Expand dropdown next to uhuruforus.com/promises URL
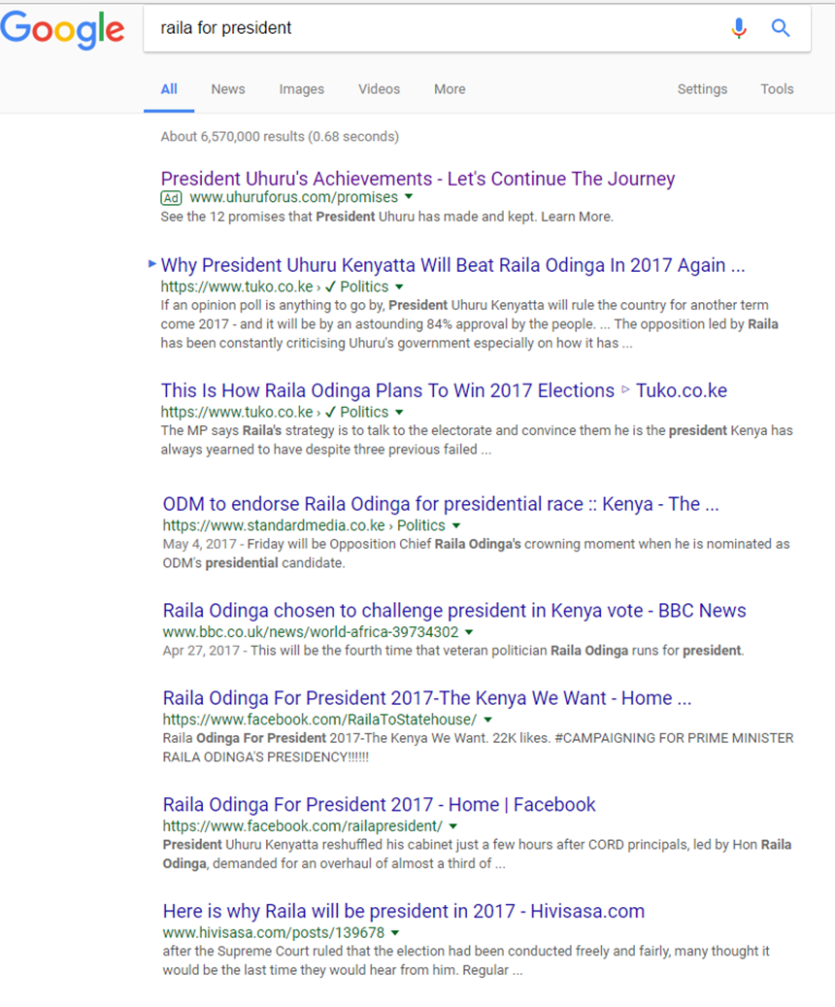This screenshot has height=1007, width=835. (409, 197)
